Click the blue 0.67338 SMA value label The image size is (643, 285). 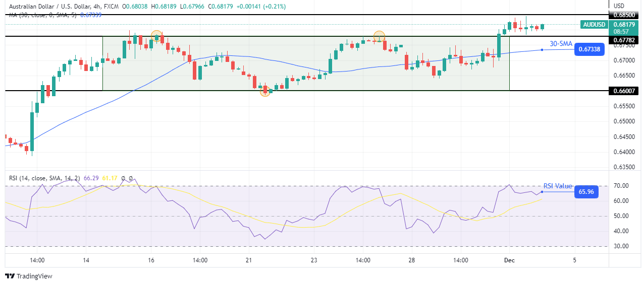pyautogui.click(x=590, y=49)
